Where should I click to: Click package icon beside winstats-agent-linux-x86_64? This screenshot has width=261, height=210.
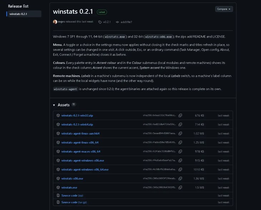[x=58, y=142]
